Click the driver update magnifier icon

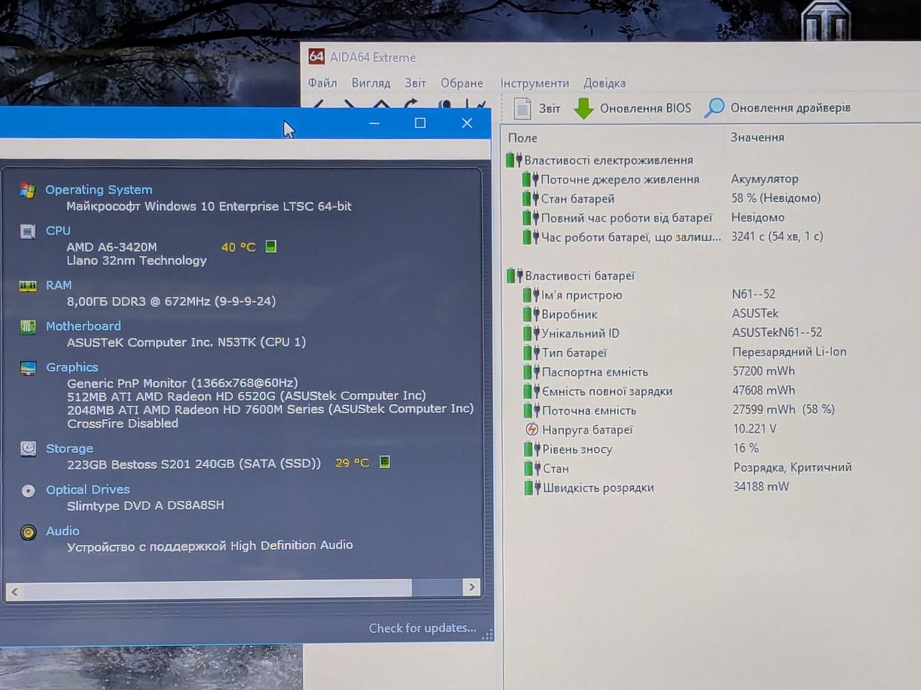coord(714,108)
